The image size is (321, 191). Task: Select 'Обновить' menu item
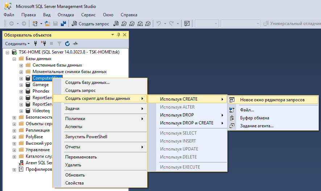(x=100, y=175)
